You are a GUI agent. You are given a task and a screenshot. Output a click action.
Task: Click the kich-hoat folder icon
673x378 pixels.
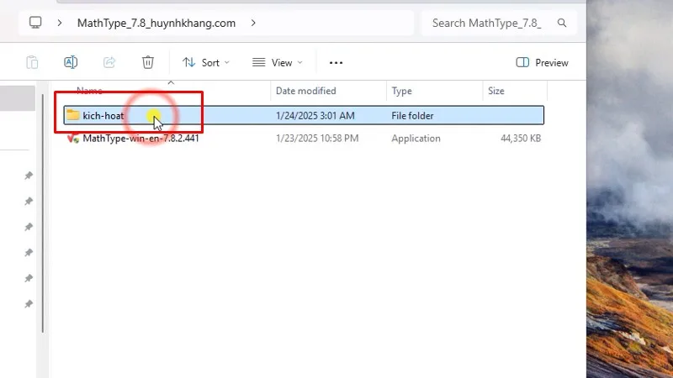(x=73, y=115)
